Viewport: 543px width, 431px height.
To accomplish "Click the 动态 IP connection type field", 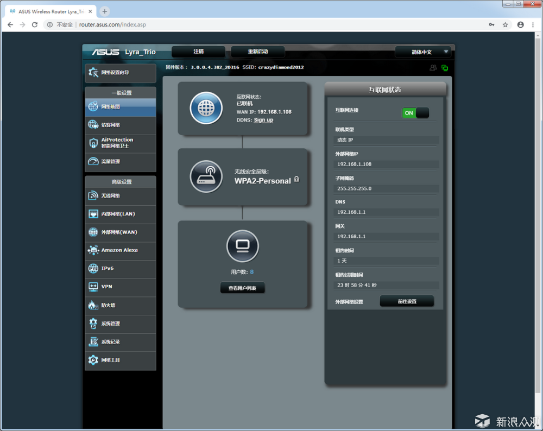I will point(386,140).
